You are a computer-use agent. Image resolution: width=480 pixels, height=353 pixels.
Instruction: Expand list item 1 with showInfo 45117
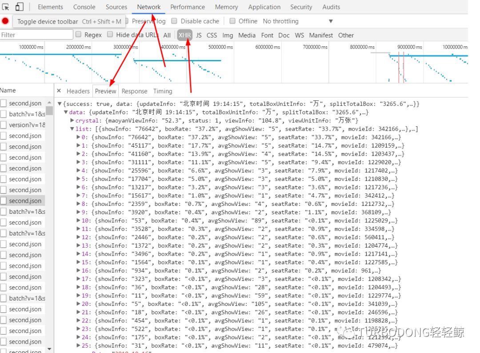tap(78, 145)
